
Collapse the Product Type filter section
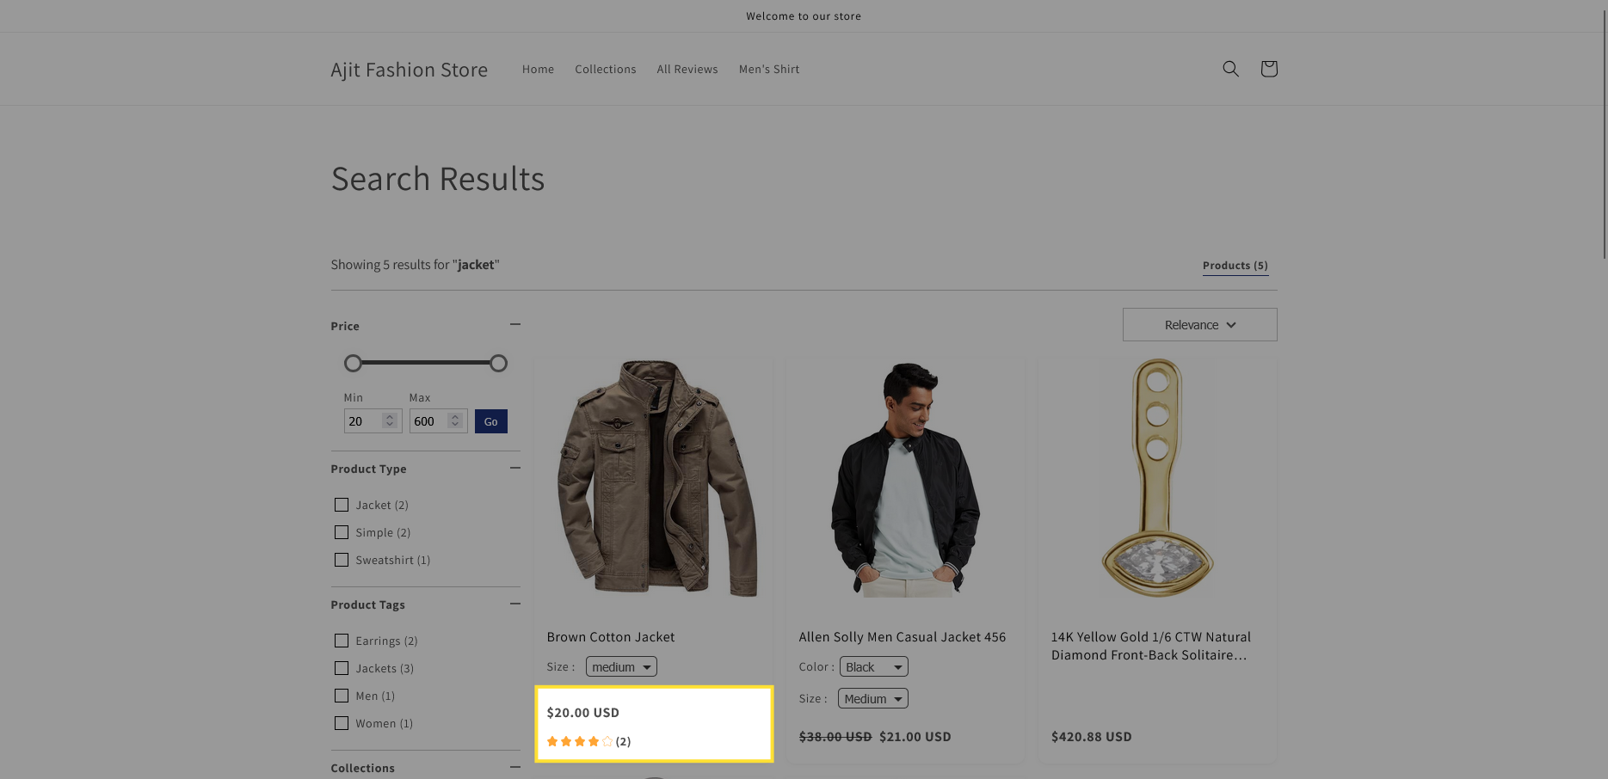(514, 468)
